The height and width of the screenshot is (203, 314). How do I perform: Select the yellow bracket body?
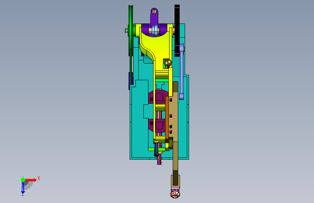pos(160,48)
